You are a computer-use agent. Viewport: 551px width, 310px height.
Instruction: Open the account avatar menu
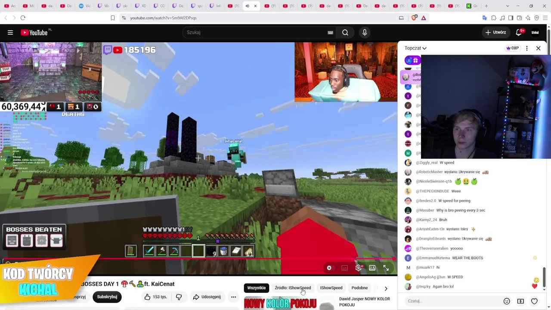[535, 32]
